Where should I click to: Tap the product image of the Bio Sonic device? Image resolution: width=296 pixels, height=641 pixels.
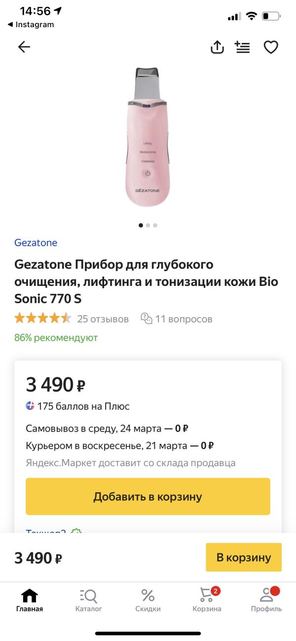[147, 138]
